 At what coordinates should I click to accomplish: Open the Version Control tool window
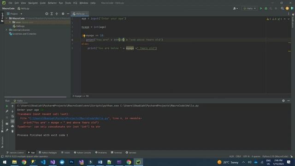[15, 153]
